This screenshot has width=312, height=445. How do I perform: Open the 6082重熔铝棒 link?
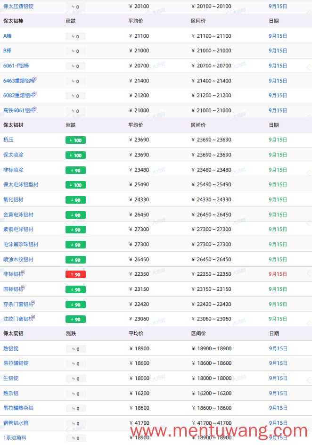point(20,95)
